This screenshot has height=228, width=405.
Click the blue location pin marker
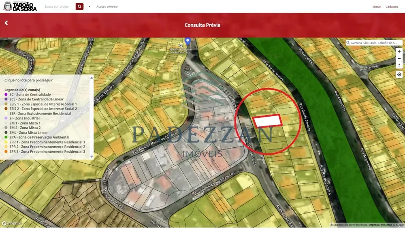(x=188, y=41)
